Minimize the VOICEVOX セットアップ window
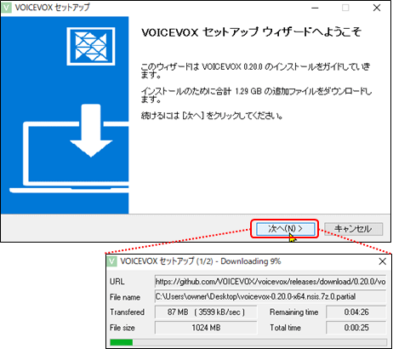The image size is (393, 349). [x=315, y=8]
